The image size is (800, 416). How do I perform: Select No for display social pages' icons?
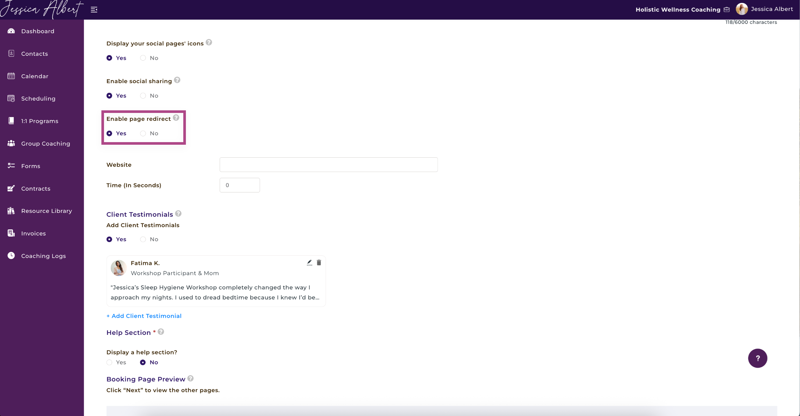click(143, 58)
